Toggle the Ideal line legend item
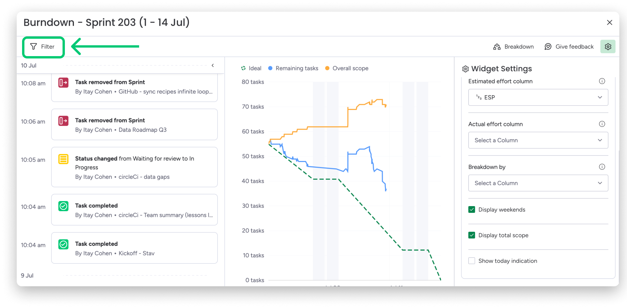The height and width of the screenshot is (308, 627). 251,68
